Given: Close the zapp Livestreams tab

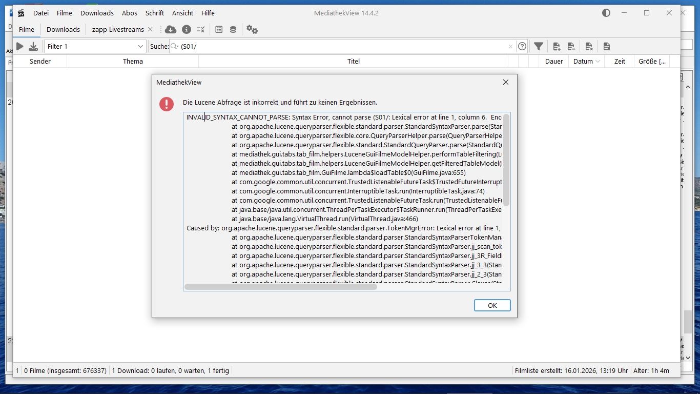Looking at the screenshot, I should coord(150,29).
